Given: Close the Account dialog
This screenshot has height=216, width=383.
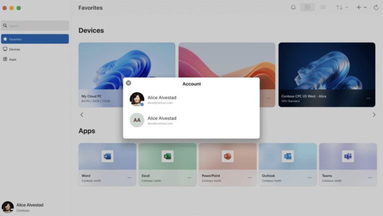Looking at the screenshot, I should (129, 83).
